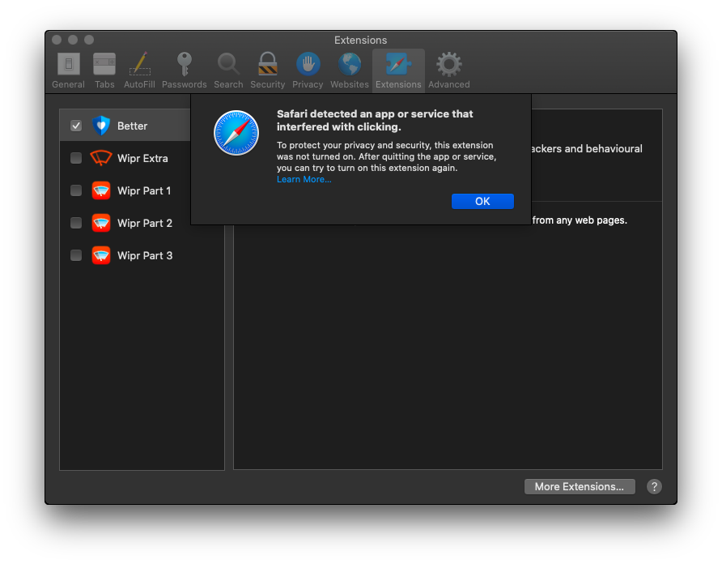Open the General preferences pane

[68, 70]
